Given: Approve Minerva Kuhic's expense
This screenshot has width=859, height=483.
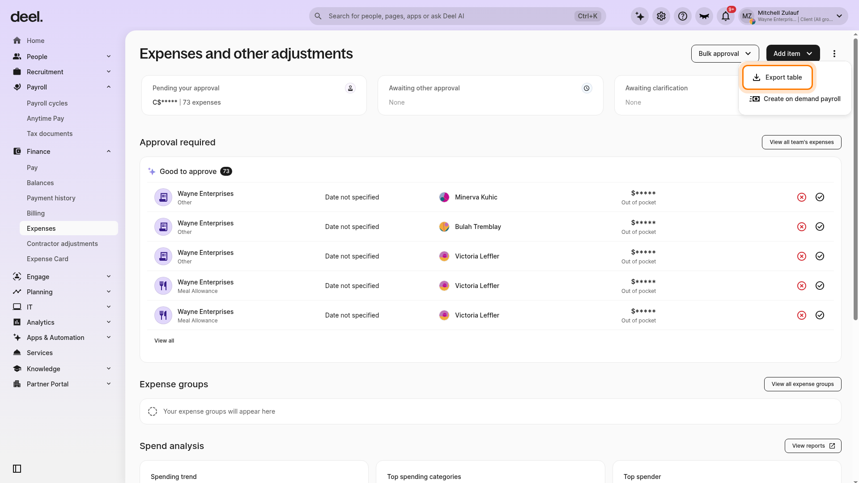Looking at the screenshot, I should click(x=820, y=197).
